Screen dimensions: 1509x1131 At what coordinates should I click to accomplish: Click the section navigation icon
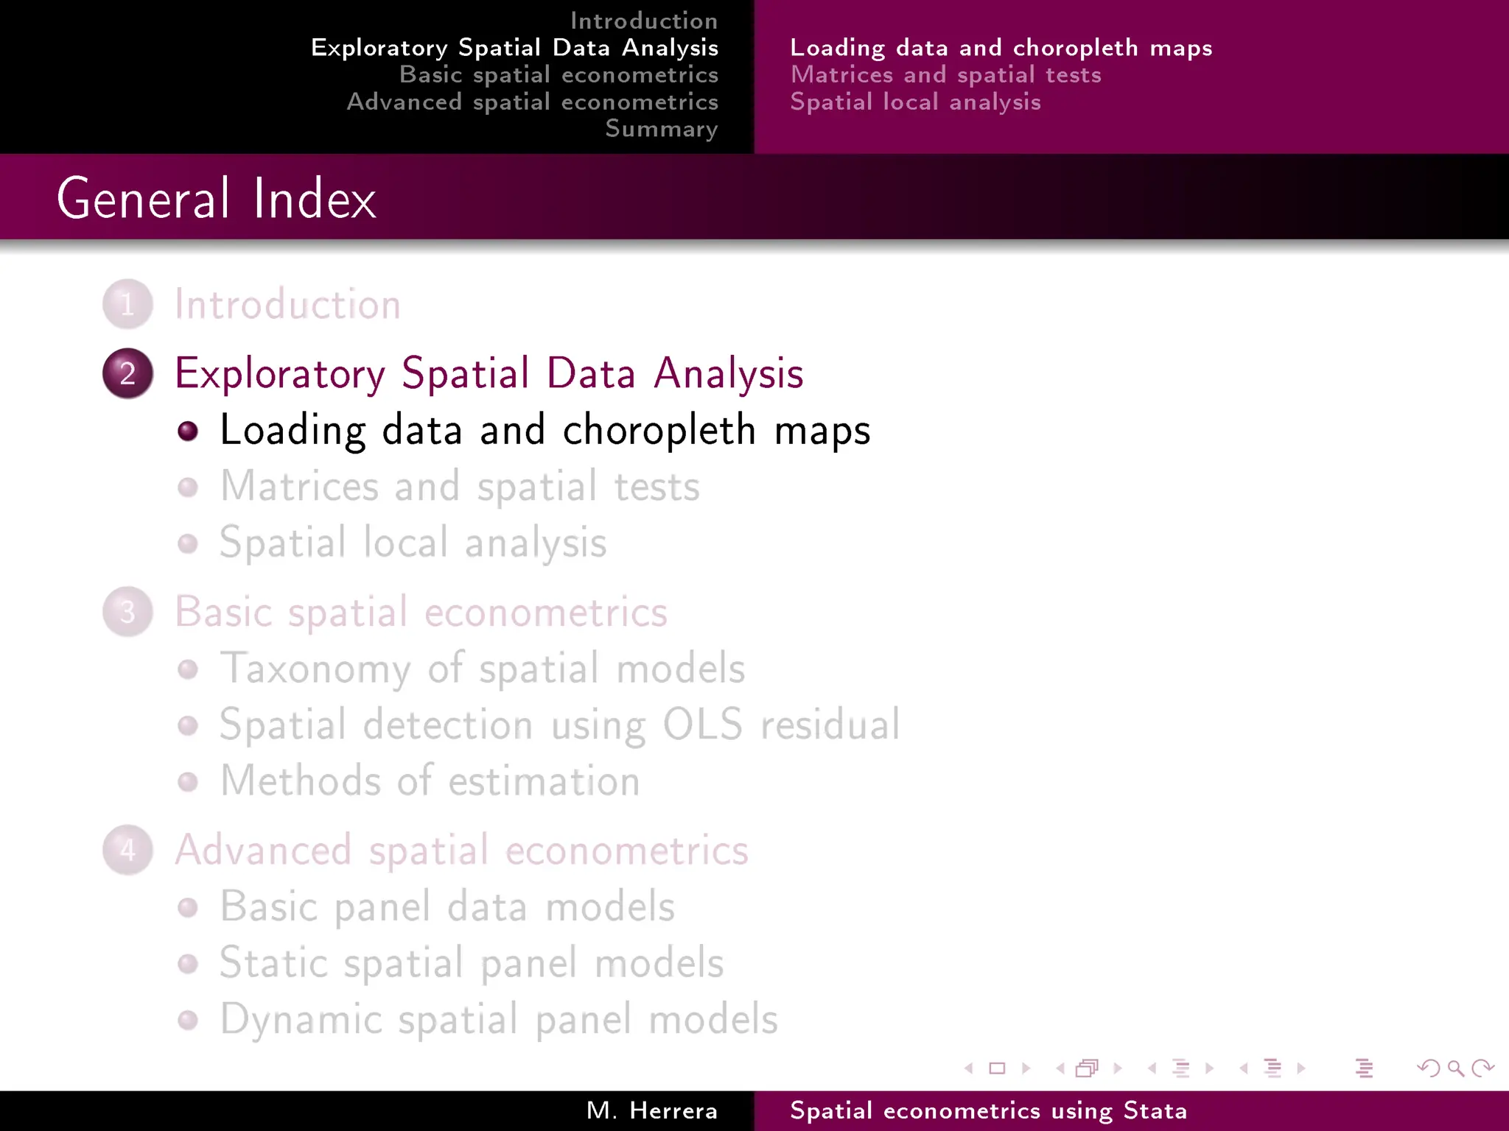1272,1068
